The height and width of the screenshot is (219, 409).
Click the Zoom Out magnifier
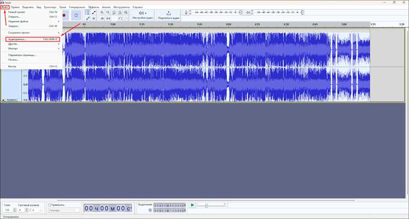[108, 12]
